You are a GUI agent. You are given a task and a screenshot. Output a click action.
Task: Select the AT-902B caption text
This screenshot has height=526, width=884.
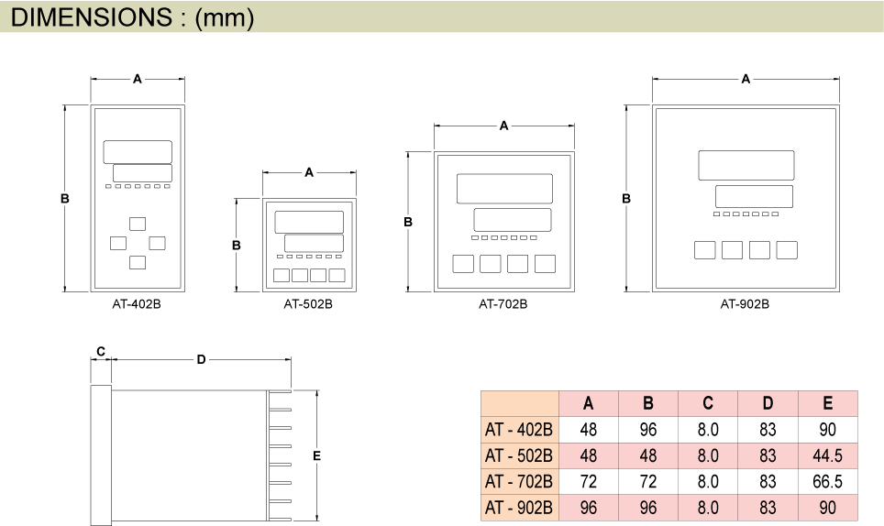tap(745, 304)
